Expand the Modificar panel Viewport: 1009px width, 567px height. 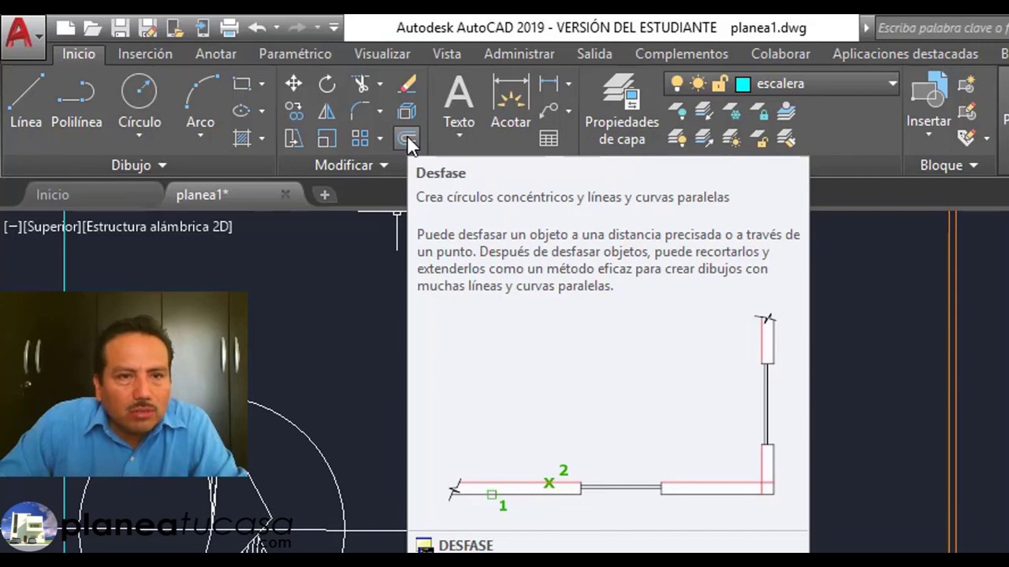352,165
